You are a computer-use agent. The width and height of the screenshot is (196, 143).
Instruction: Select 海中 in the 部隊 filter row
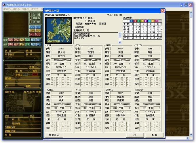tap(39, 44)
